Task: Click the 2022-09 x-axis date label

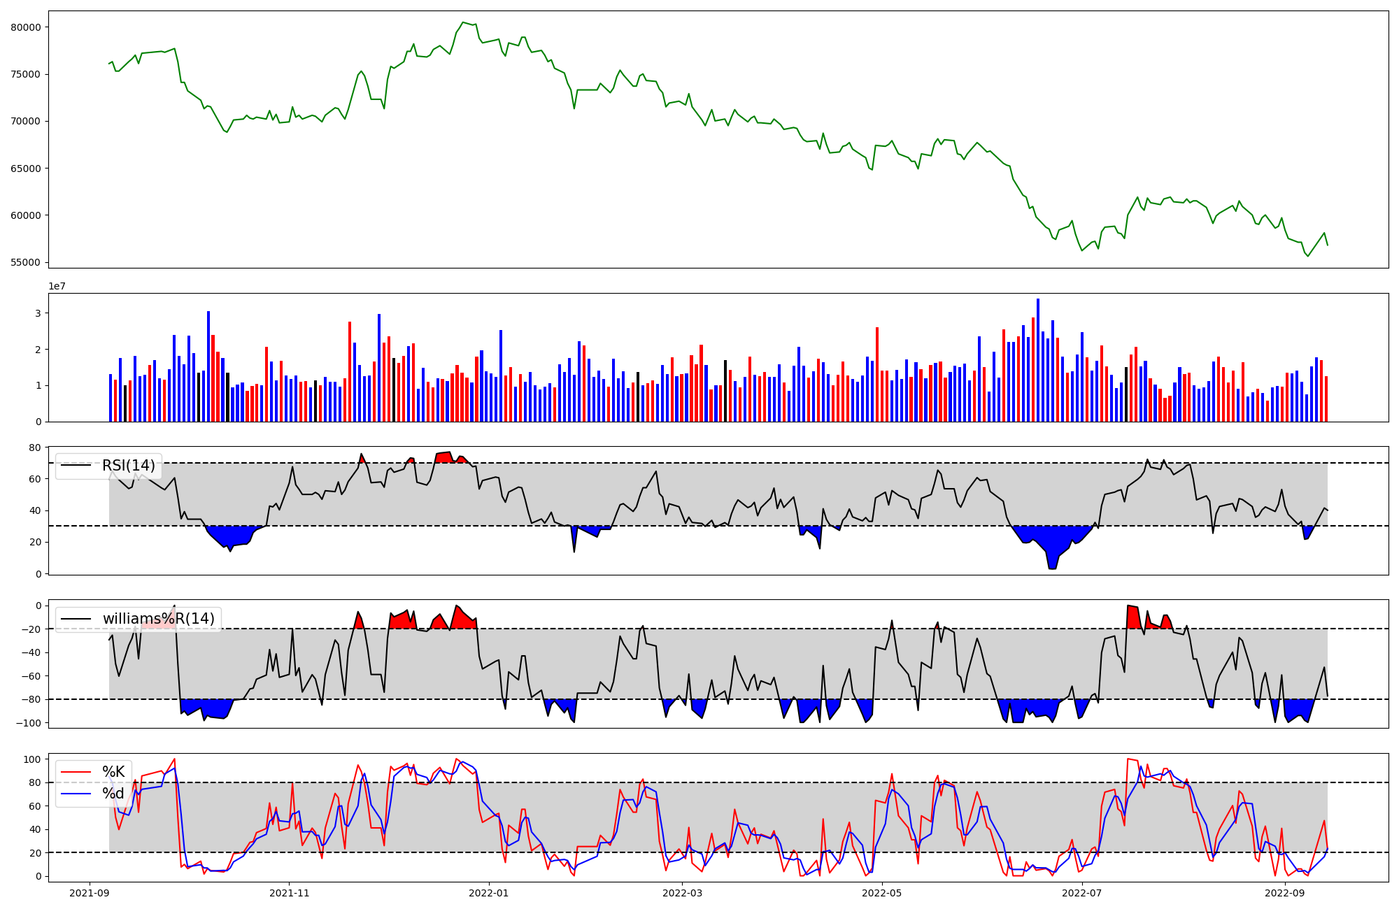Action: tap(1284, 893)
